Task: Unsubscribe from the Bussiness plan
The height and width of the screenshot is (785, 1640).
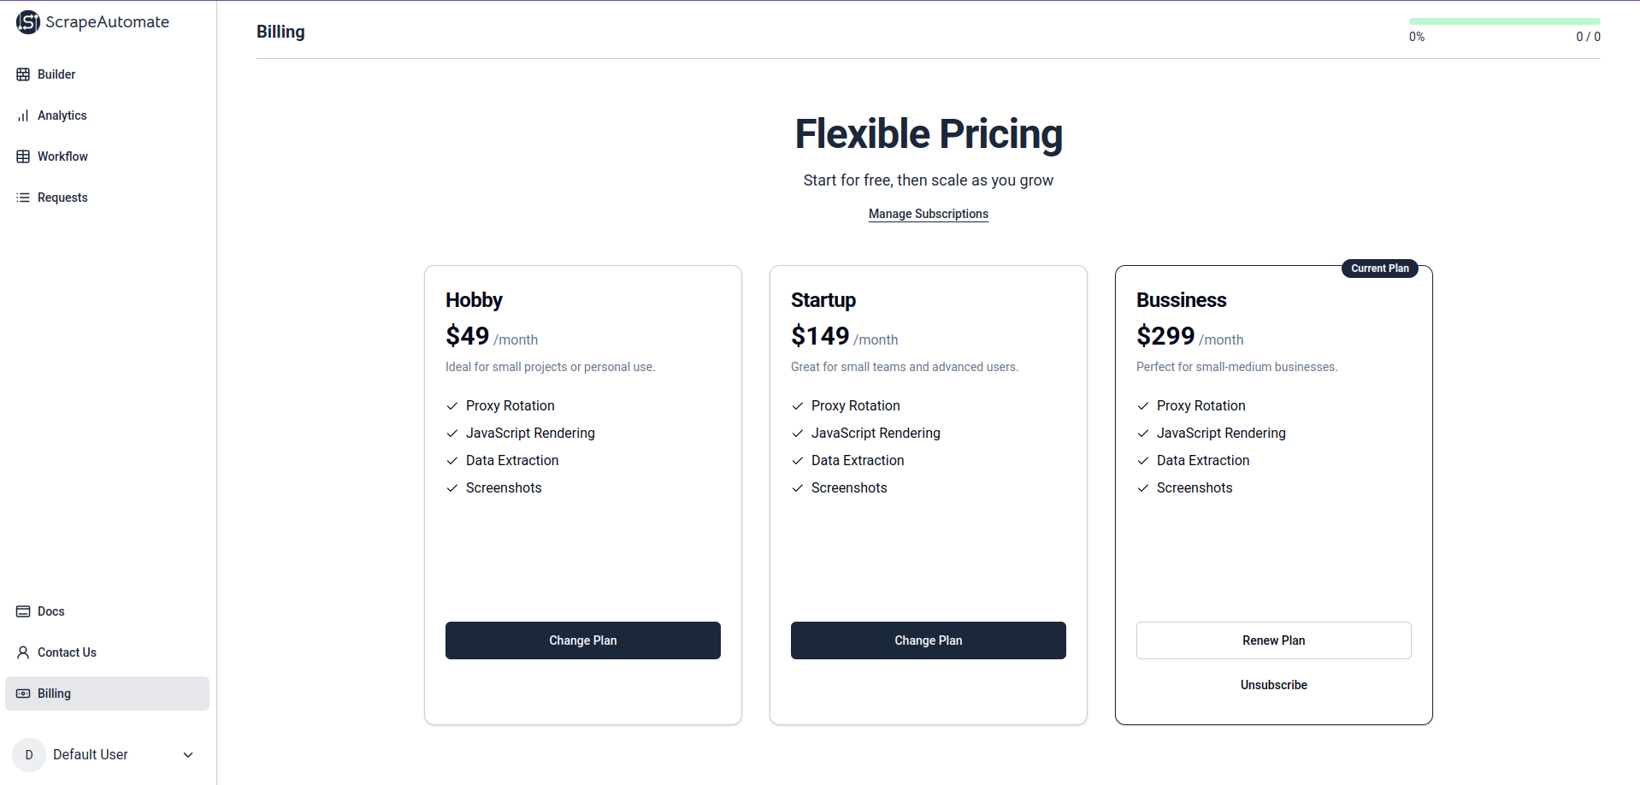Action: (1273, 684)
